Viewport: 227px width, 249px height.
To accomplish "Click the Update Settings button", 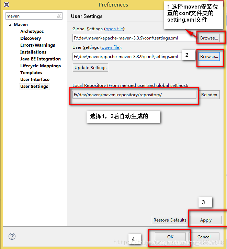I will coord(90,68).
